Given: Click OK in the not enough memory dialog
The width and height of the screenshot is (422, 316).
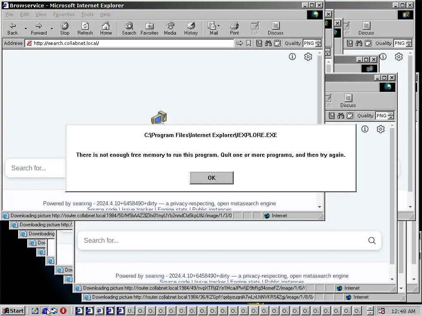Looking at the screenshot, I should [x=211, y=178].
